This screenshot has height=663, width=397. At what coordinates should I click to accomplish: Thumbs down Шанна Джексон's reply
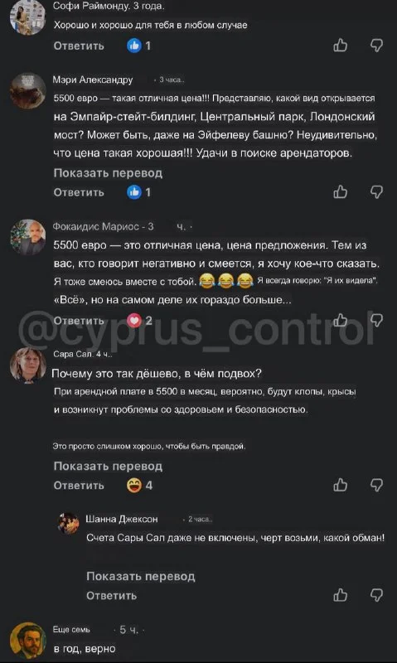[376, 595]
